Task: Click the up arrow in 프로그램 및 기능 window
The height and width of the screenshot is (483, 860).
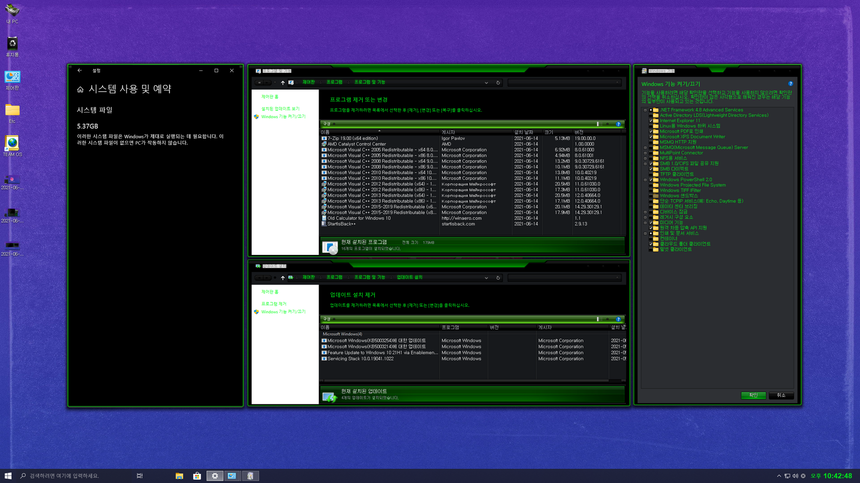Action: (283, 82)
